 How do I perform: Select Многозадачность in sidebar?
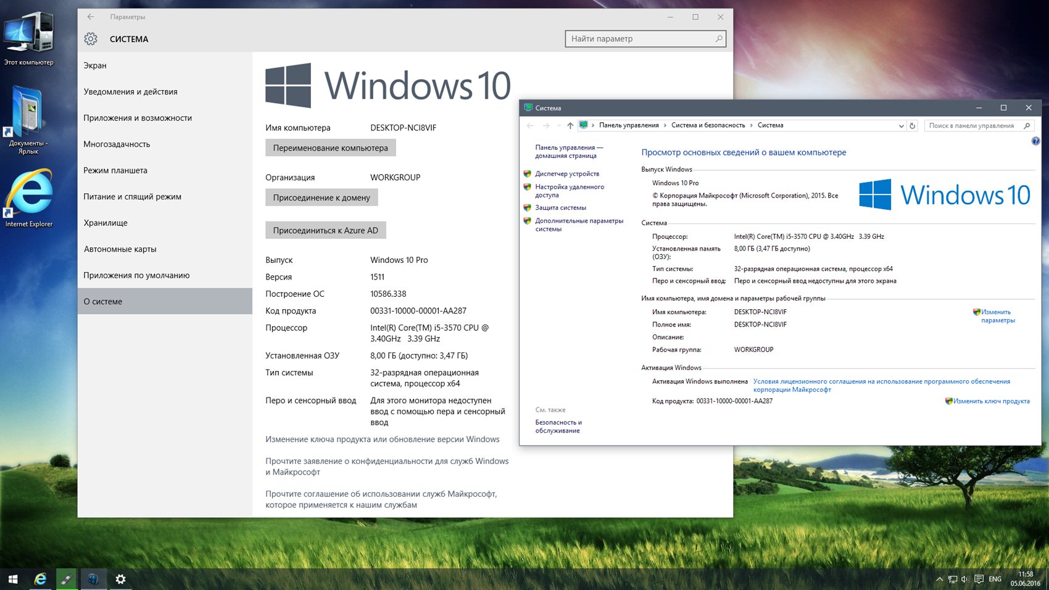(165, 144)
